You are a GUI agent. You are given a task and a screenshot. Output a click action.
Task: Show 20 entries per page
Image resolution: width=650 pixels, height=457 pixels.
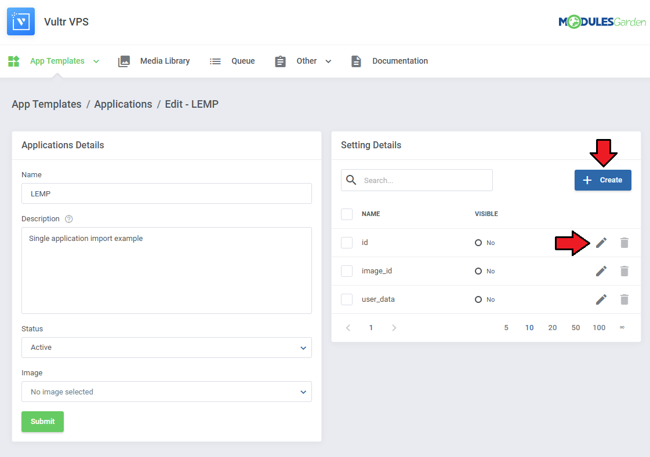553,328
